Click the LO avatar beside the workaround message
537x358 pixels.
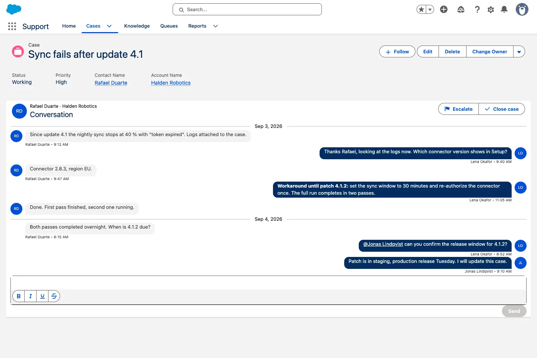click(521, 188)
